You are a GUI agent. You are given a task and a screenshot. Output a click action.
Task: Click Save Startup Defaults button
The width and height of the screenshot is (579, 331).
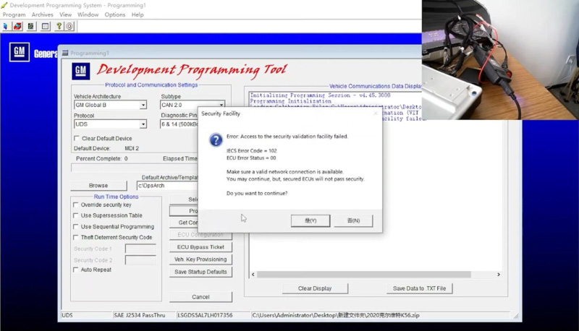[200, 272]
